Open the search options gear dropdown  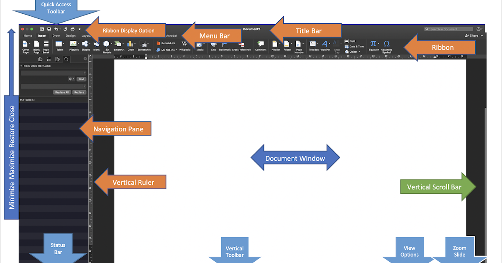(72, 79)
